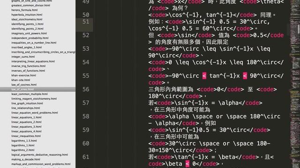
Task: Select hyperbola_intuition.html in the file list
Action: pos(27,14)
